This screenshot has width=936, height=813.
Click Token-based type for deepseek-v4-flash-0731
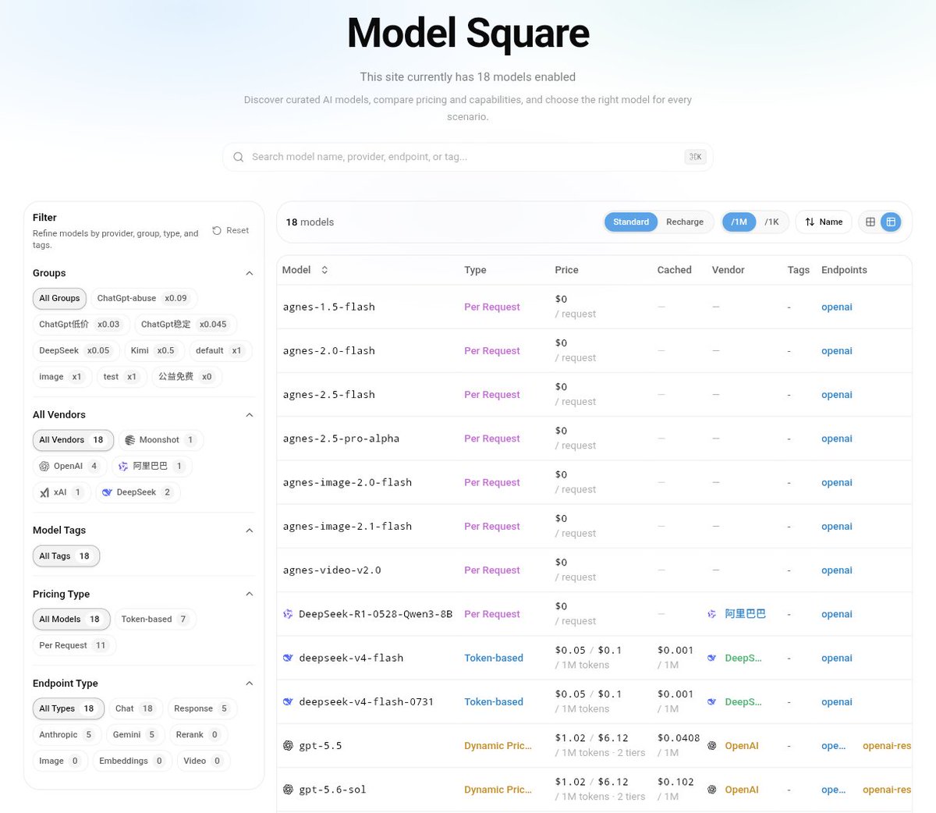[494, 701]
